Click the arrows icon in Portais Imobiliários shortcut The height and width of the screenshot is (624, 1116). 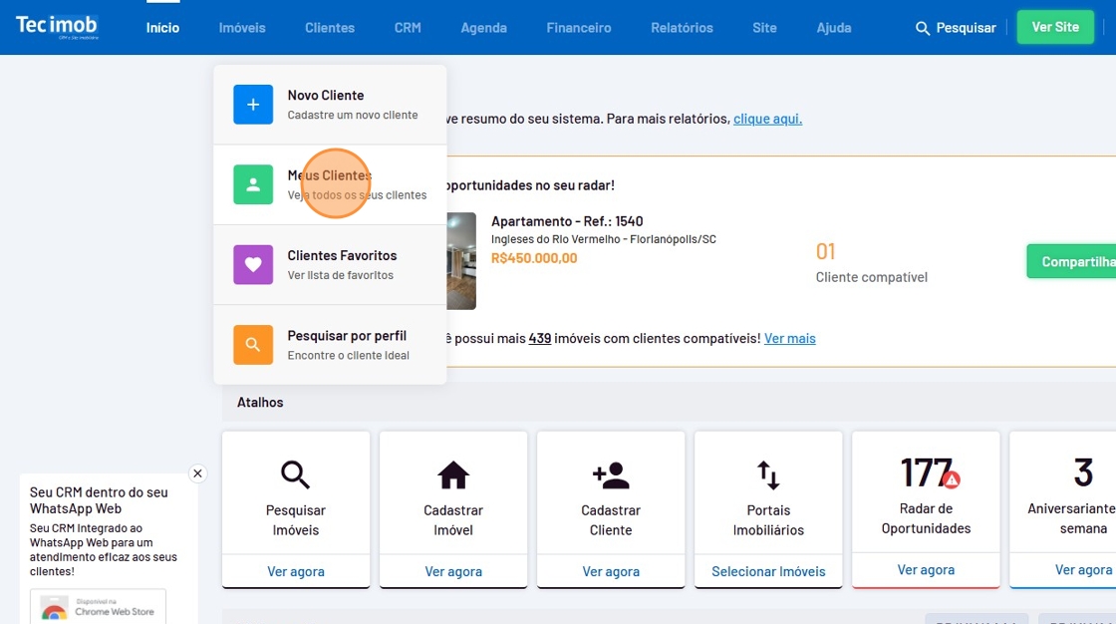(768, 475)
